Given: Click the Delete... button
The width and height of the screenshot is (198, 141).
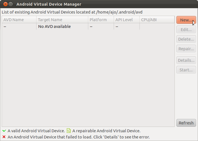Looking at the screenshot, I should coord(186,39).
